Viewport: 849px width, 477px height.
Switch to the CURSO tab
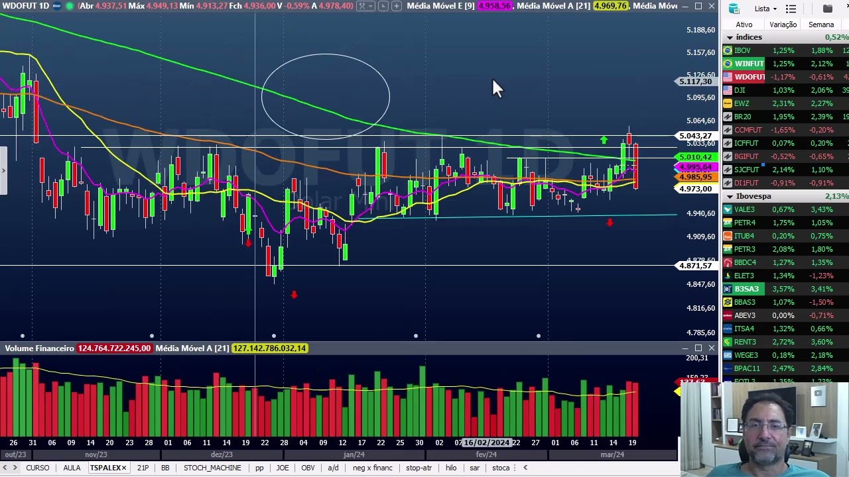37,468
